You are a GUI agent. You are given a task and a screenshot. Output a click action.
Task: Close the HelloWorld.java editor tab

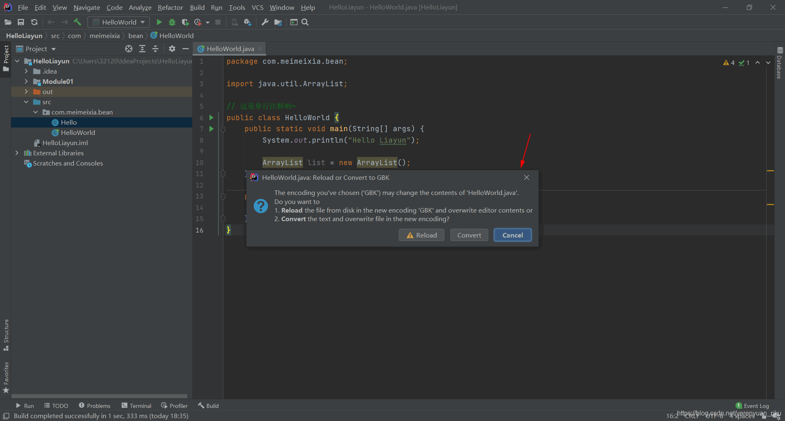click(x=260, y=49)
